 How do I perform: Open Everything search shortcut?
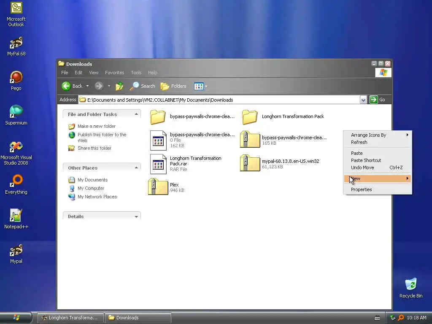[x=16, y=184]
